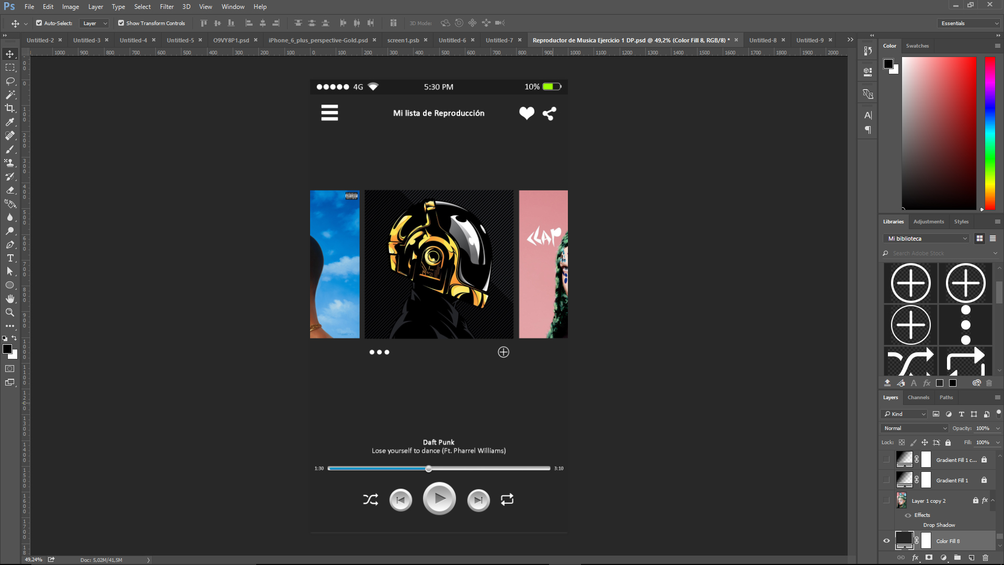Show the Layer 1 copy 2 layer

tap(886, 501)
